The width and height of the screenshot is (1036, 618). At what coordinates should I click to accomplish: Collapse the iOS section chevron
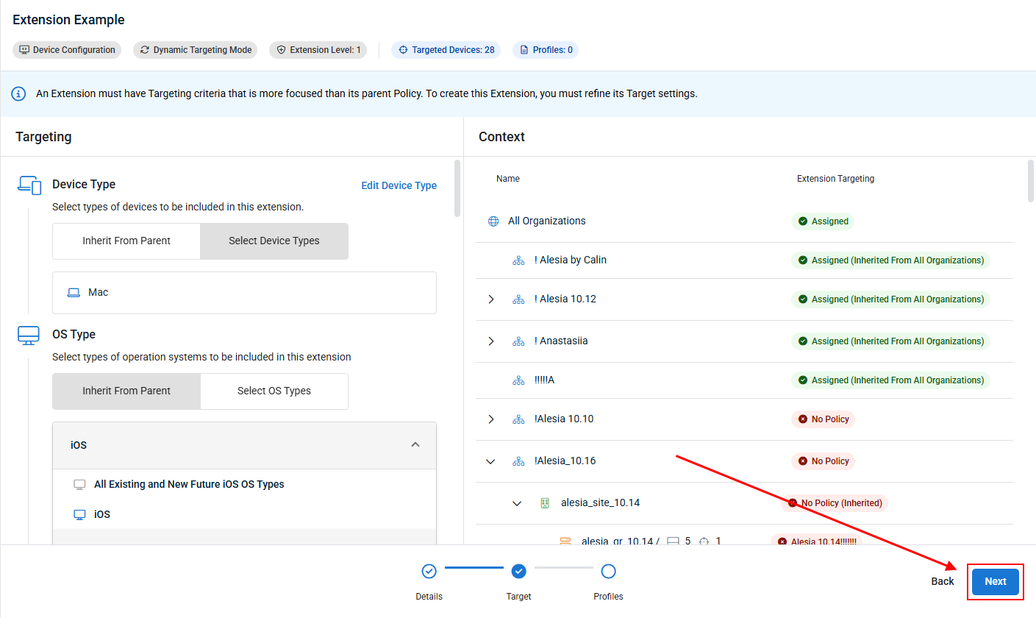(x=415, y=445)
